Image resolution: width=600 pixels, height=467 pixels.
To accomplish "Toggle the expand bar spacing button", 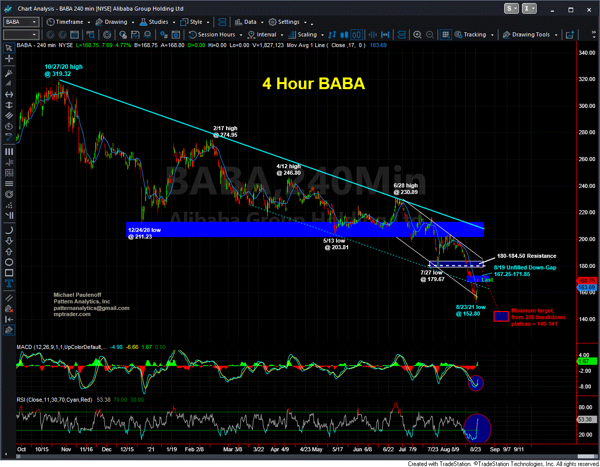I will 385,35.
